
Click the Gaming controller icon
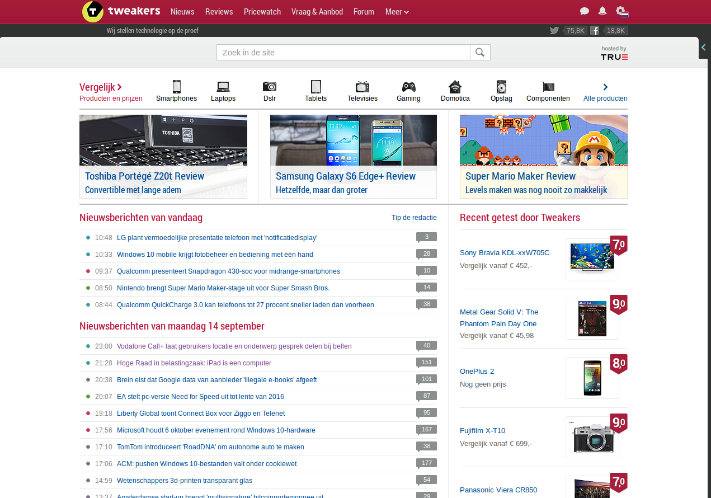pos(408,87)
